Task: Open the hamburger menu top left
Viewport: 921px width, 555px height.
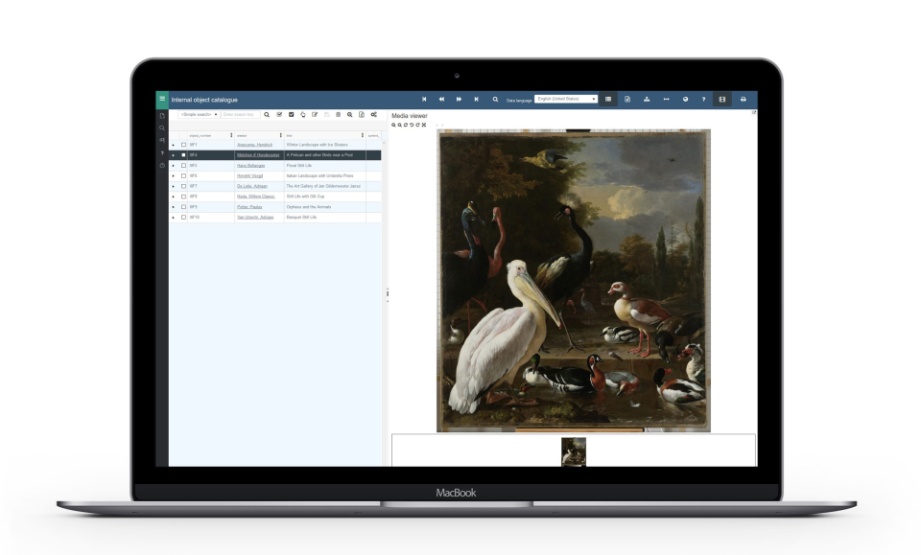Action: (160, 100)
